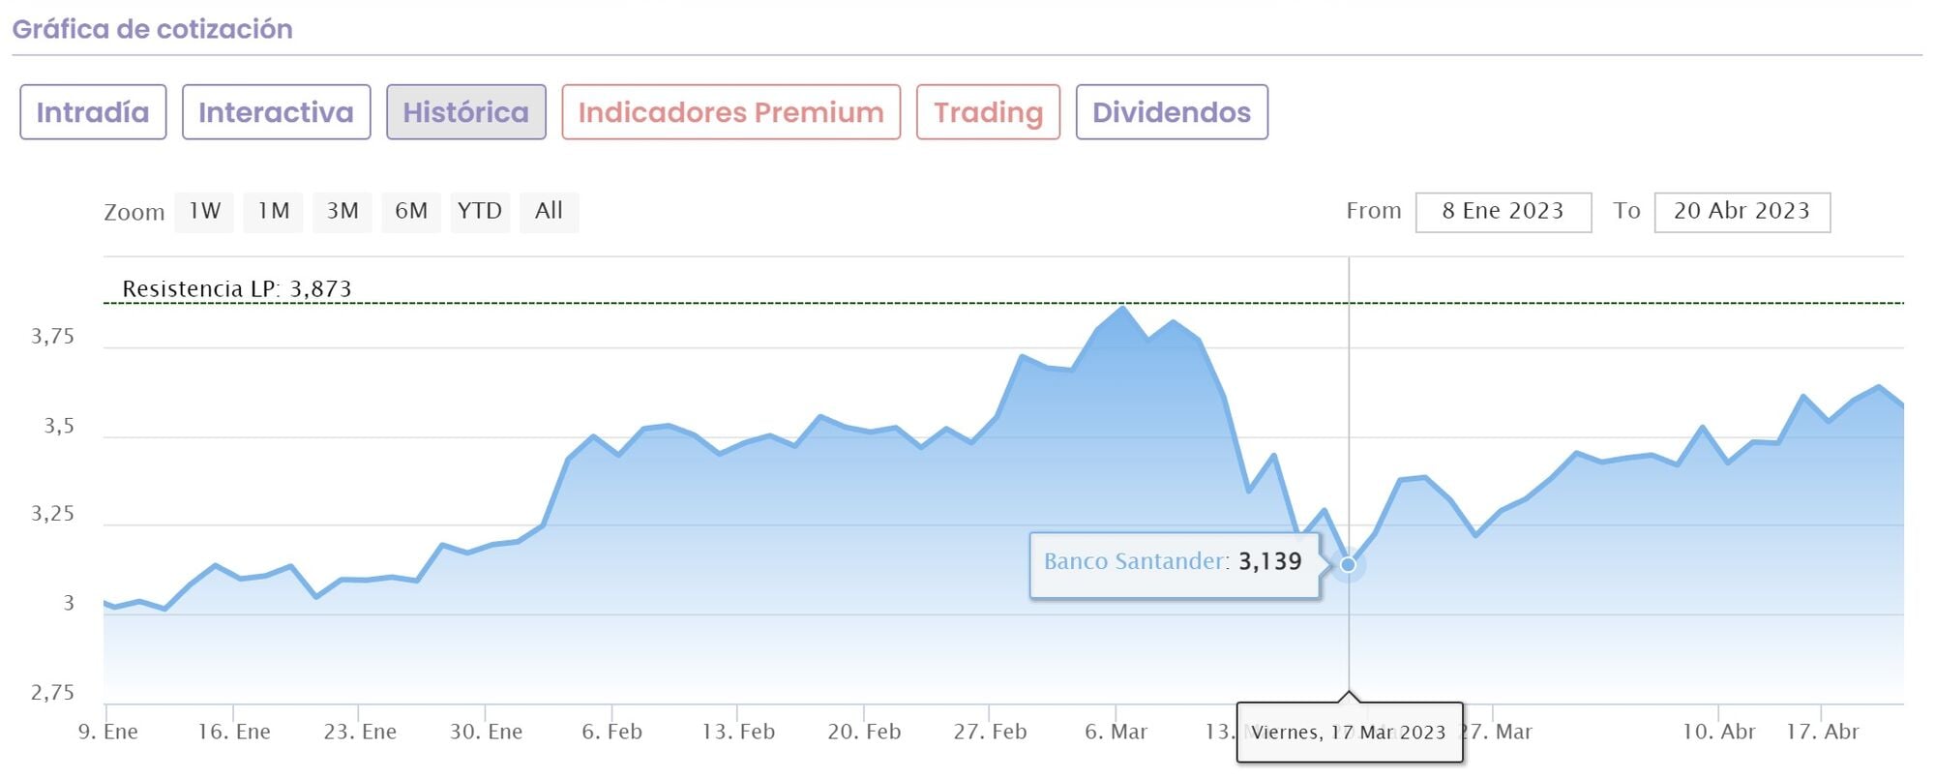Choose the 3M zoom option

click(x=342, y=212)
